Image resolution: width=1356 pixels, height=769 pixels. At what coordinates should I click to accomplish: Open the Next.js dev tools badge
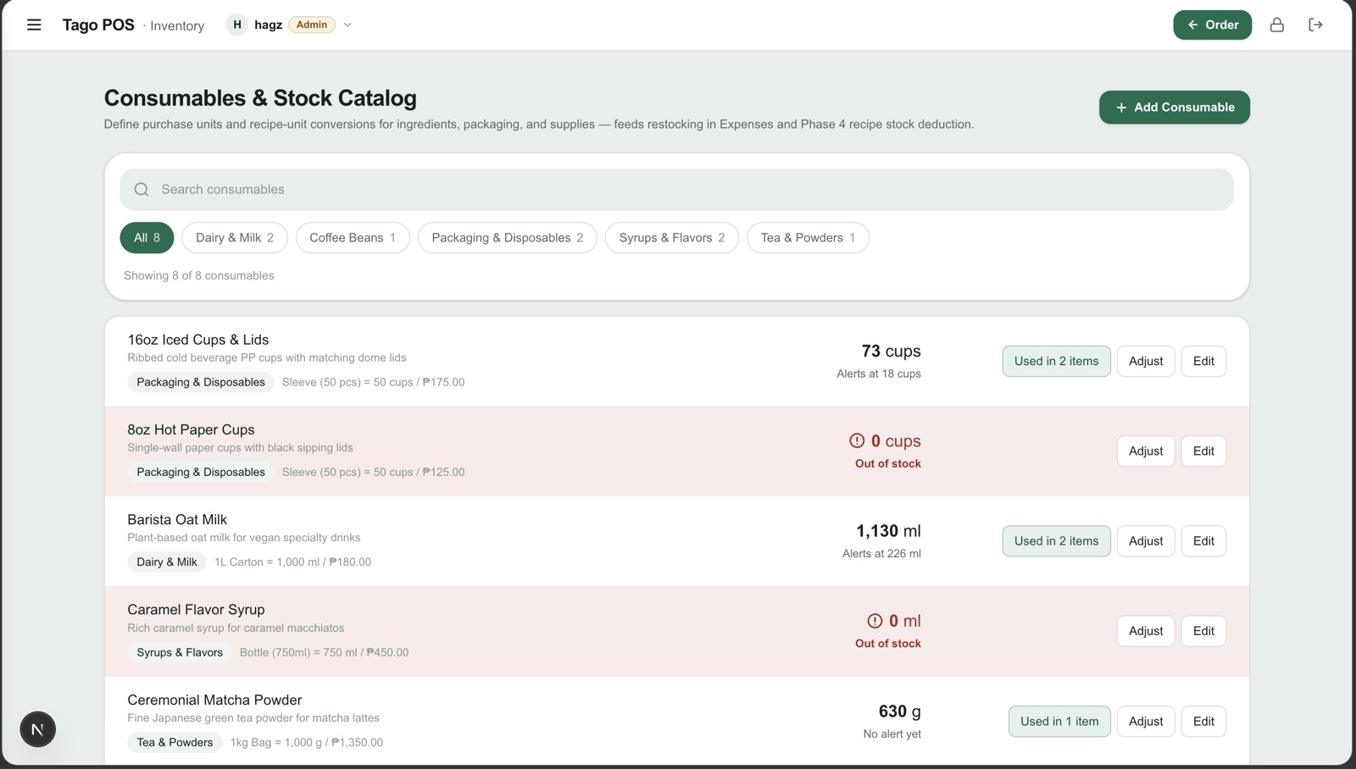(x=37, y=729)
